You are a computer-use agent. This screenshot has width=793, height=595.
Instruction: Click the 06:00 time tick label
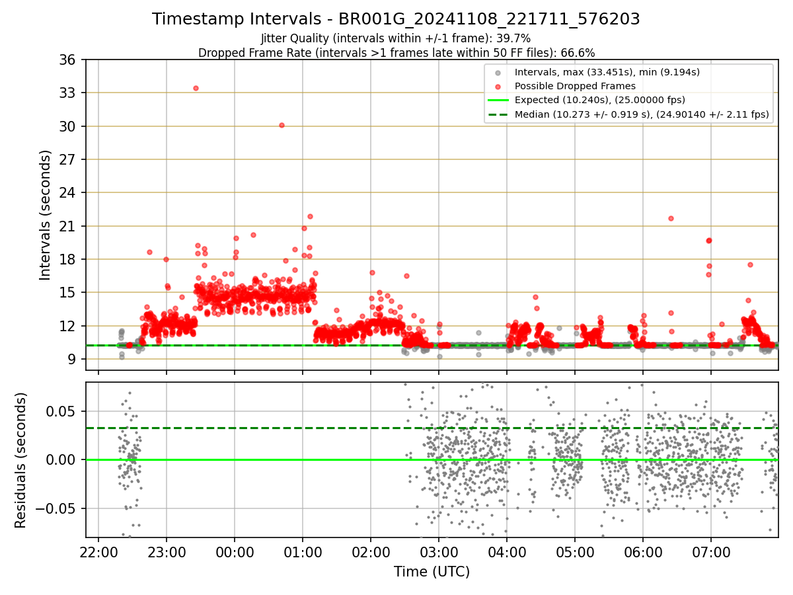[643, 551]
